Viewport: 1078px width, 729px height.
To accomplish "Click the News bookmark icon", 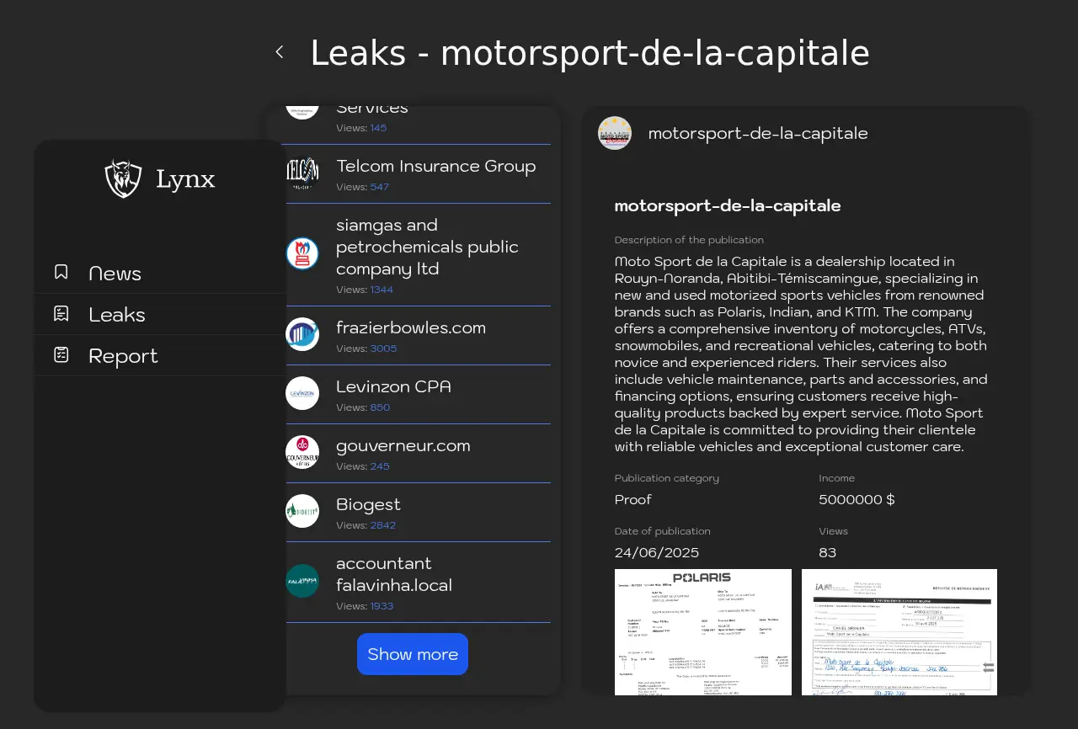I will coord(61,272).
